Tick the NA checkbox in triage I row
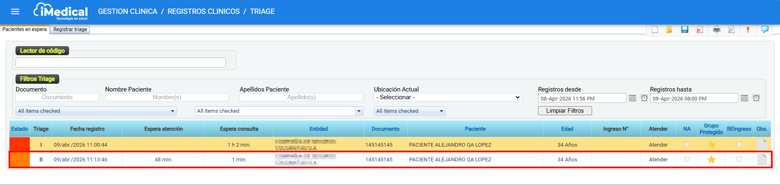The image size is (780, 185). (687, 145)
